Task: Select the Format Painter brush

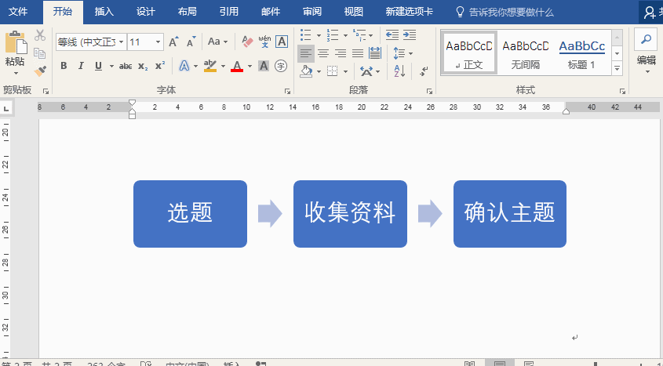Action: click(40, 71)
